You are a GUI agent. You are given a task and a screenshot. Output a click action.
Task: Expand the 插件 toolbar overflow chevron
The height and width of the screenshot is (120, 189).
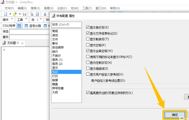pyautogui.click(x=12, y=19)
